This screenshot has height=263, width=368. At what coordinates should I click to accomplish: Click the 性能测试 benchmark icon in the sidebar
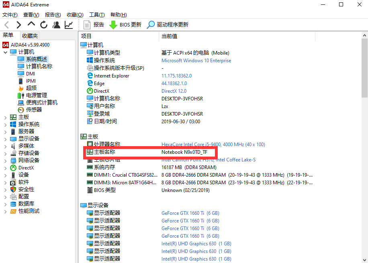13,211
